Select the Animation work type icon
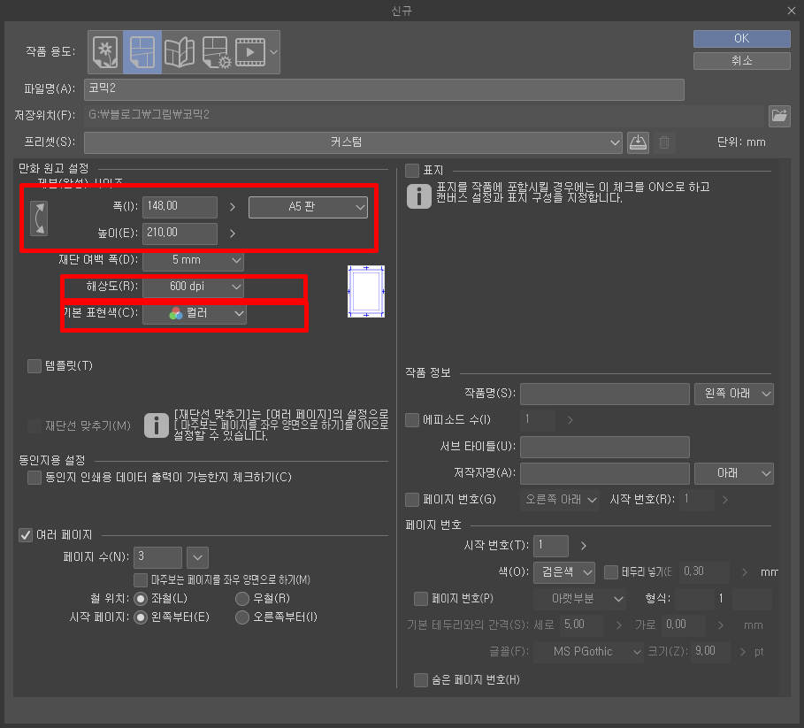 pyautogui.click(x=250, y=52)
